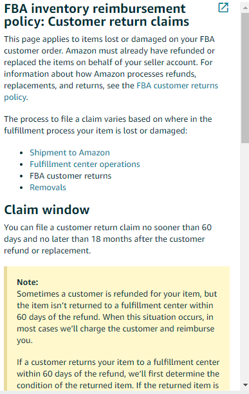249x394 pixels.
Task: Click the FBA inventory reimbursement policy title
Action: tap(97, 15)
